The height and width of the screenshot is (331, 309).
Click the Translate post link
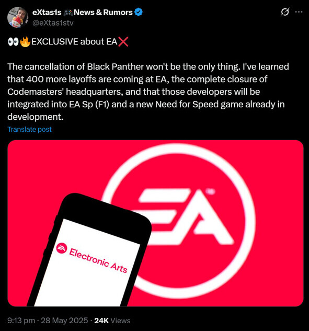pyautogui.click(x=29, y=129)
